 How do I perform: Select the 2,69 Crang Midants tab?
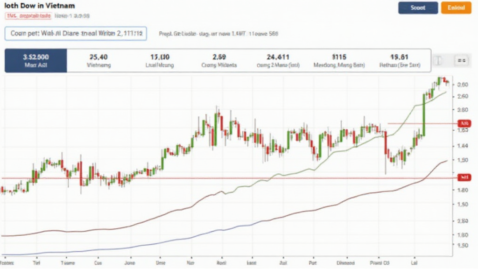pos(218,61)
